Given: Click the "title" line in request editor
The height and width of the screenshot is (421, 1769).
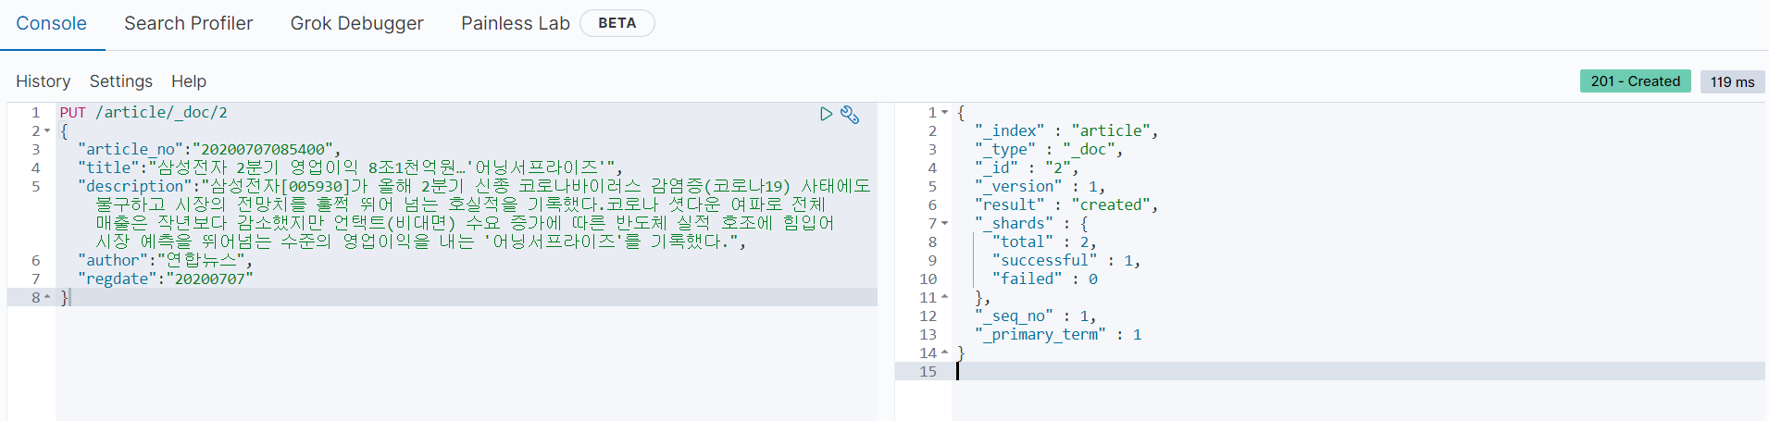Looking at the screenshot, I should (x=350, y=167).
